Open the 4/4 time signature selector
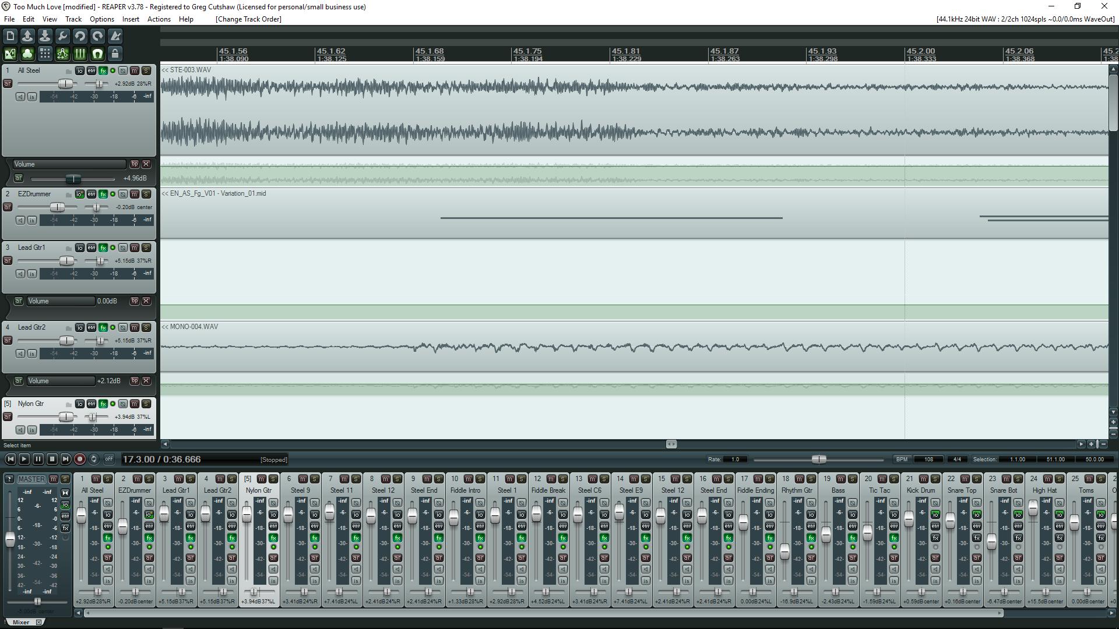Viewport: 1119px width, 629px height. click(x=956, y=460)
